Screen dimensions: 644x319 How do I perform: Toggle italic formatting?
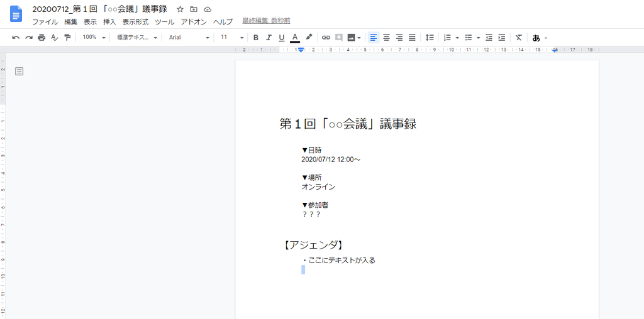pos(269,38)
